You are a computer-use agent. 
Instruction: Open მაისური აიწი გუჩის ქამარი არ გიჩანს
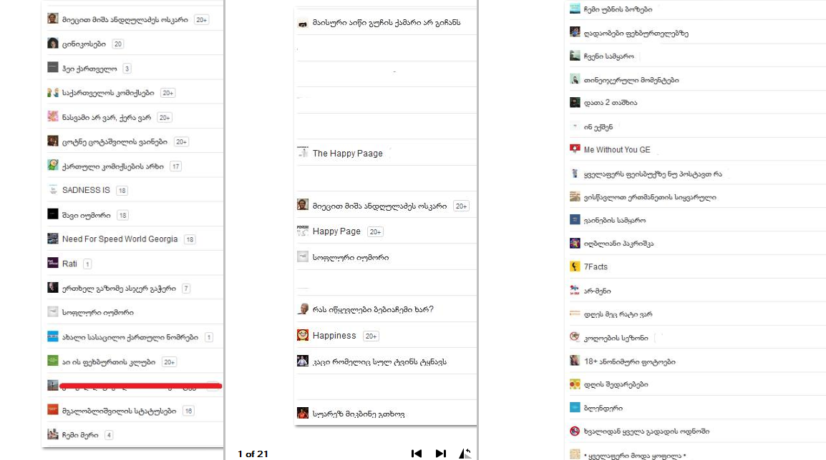tap(387, 23)
